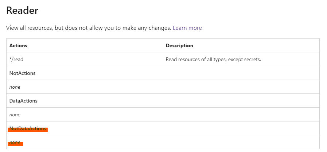Click the Actions column header
Viewport: 327px width, 152px height.
pos(18,45)
